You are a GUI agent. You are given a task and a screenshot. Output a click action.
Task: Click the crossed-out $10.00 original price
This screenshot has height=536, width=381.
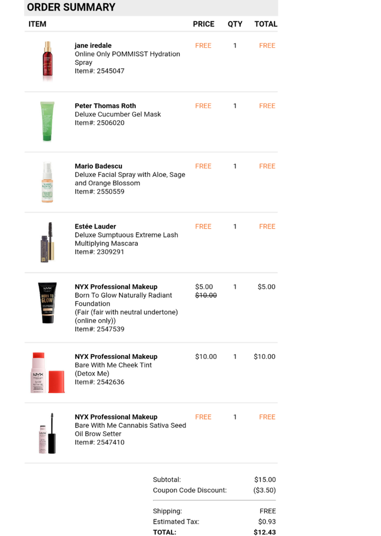pos(206,295)
